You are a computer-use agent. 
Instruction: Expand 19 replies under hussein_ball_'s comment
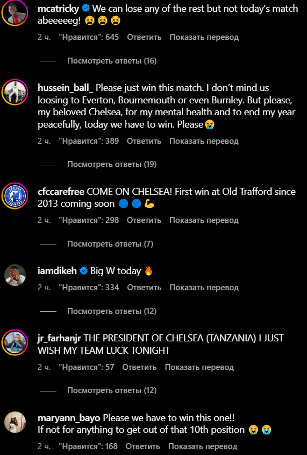coord(112,164)
